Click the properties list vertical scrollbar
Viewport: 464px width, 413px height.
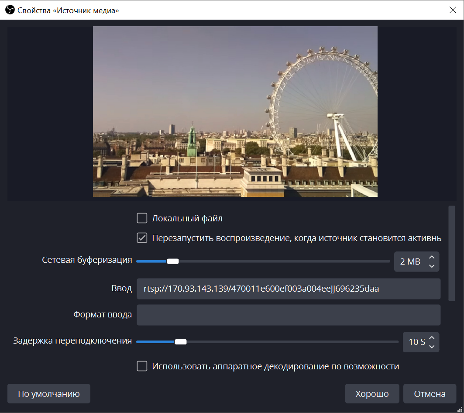tap(452, 253)
